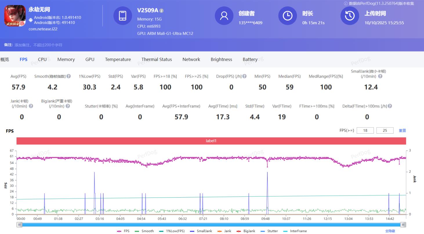The width and height of the screenshot is (424, 234).
Task: Click the info icon beside V2509A device name
Action: coord(162,11)
